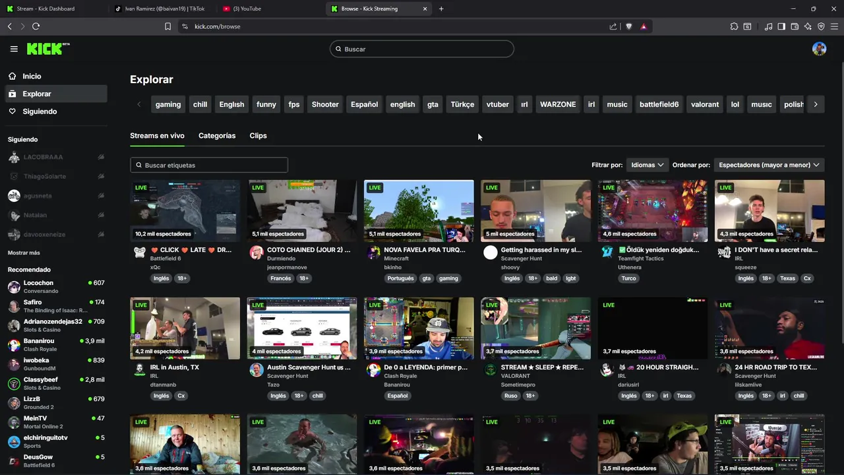Filter by the valorant tag
Screen dimensions: 844x475
tap(705, 104)
